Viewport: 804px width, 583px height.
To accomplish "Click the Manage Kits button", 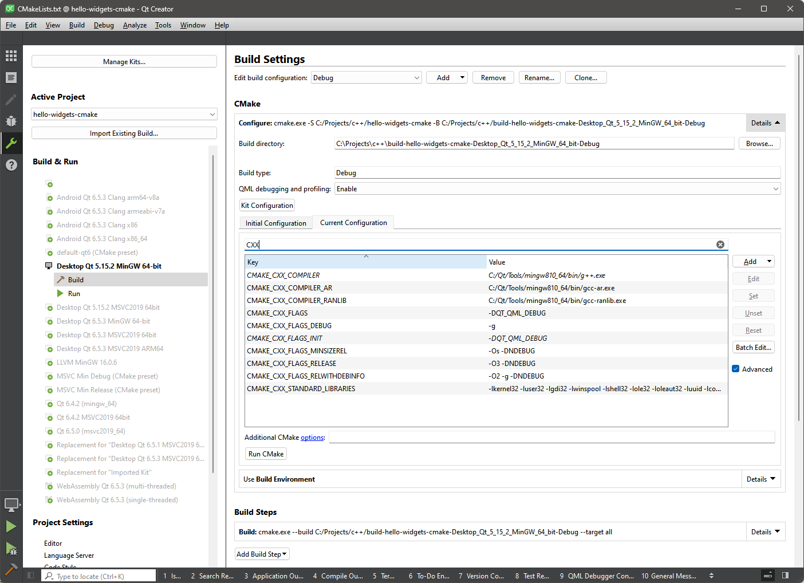I will pos(124,61).
